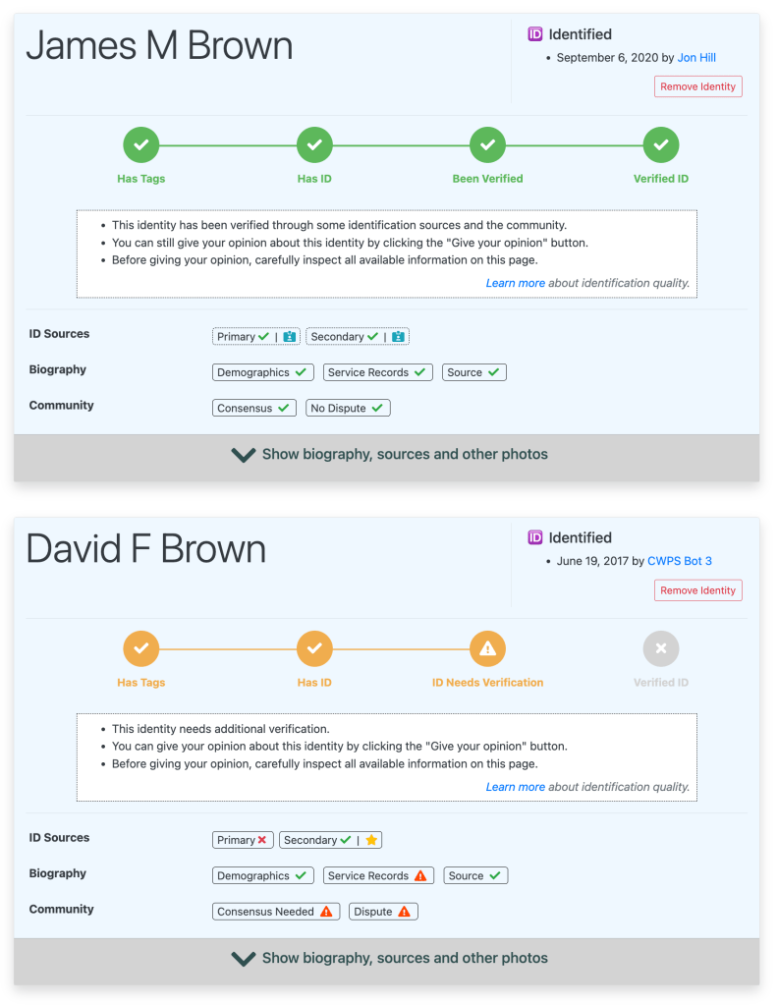The image size is (778, 1005).
Task: Expand David F Brown's biography, sources and photos
Action: click(387, 958)
